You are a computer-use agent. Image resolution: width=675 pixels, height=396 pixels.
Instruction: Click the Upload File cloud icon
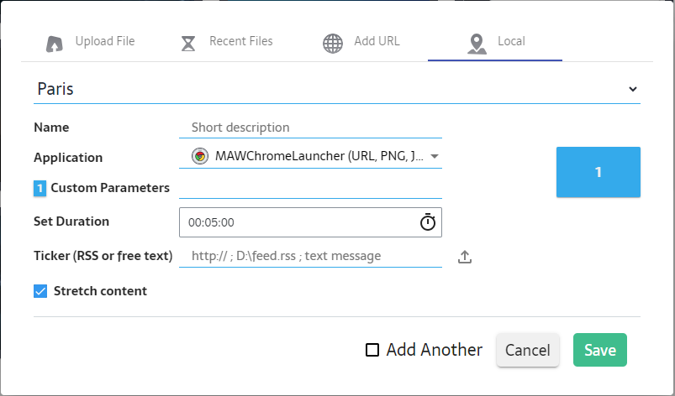click(55, 43)
